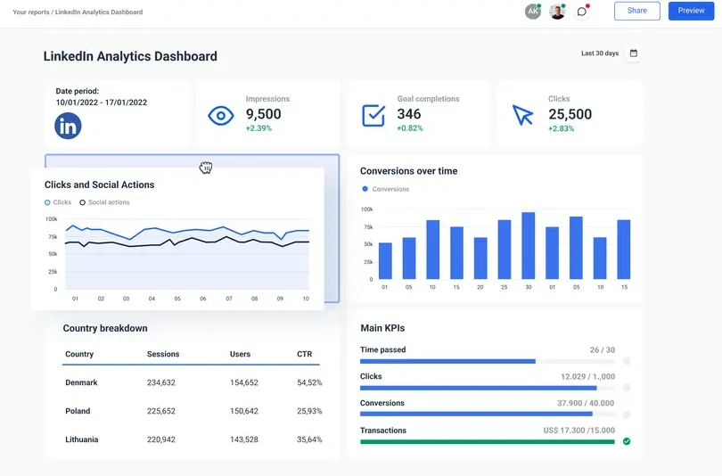Open the profile photo avatar
This screenshot has height=476, width=722.
(557, 12)
